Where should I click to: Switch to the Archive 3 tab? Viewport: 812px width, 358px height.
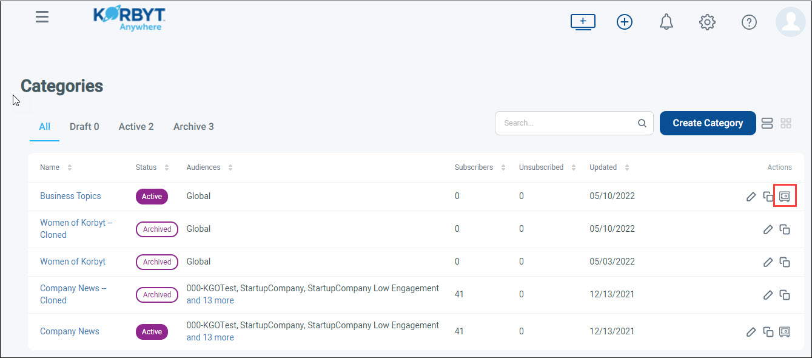tap(193, 127)
